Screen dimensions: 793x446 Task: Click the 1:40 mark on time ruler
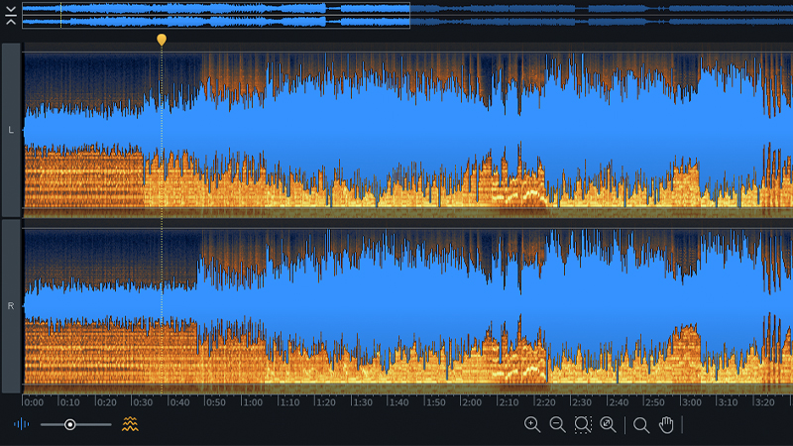click(398, 402)
